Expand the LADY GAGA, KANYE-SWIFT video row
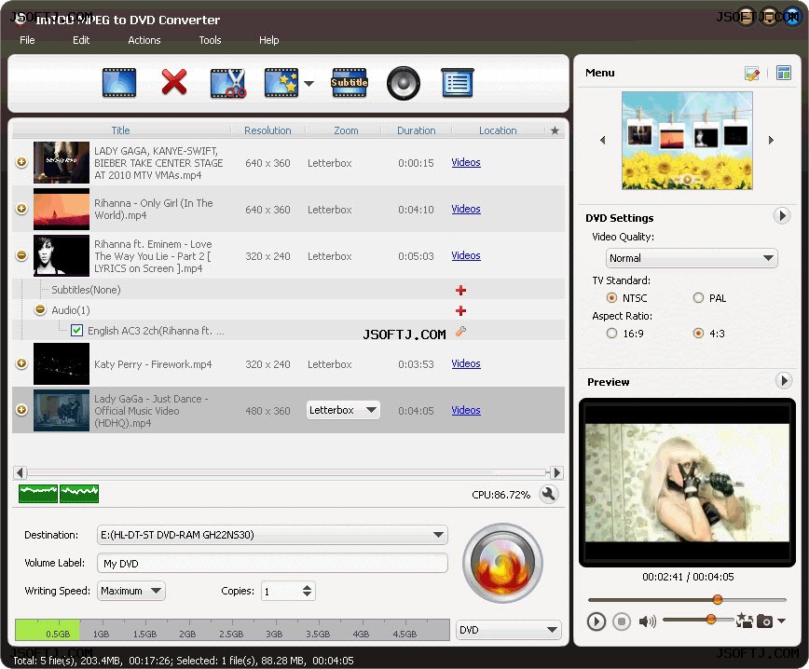The width and height of the screenshot is (809, 669). (21, 162)
